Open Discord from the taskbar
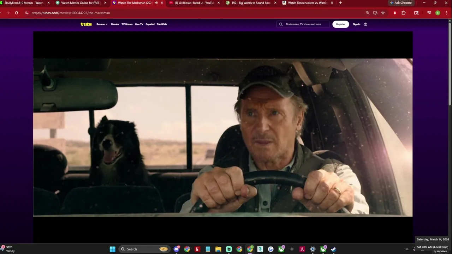 (x=177, y=249)
